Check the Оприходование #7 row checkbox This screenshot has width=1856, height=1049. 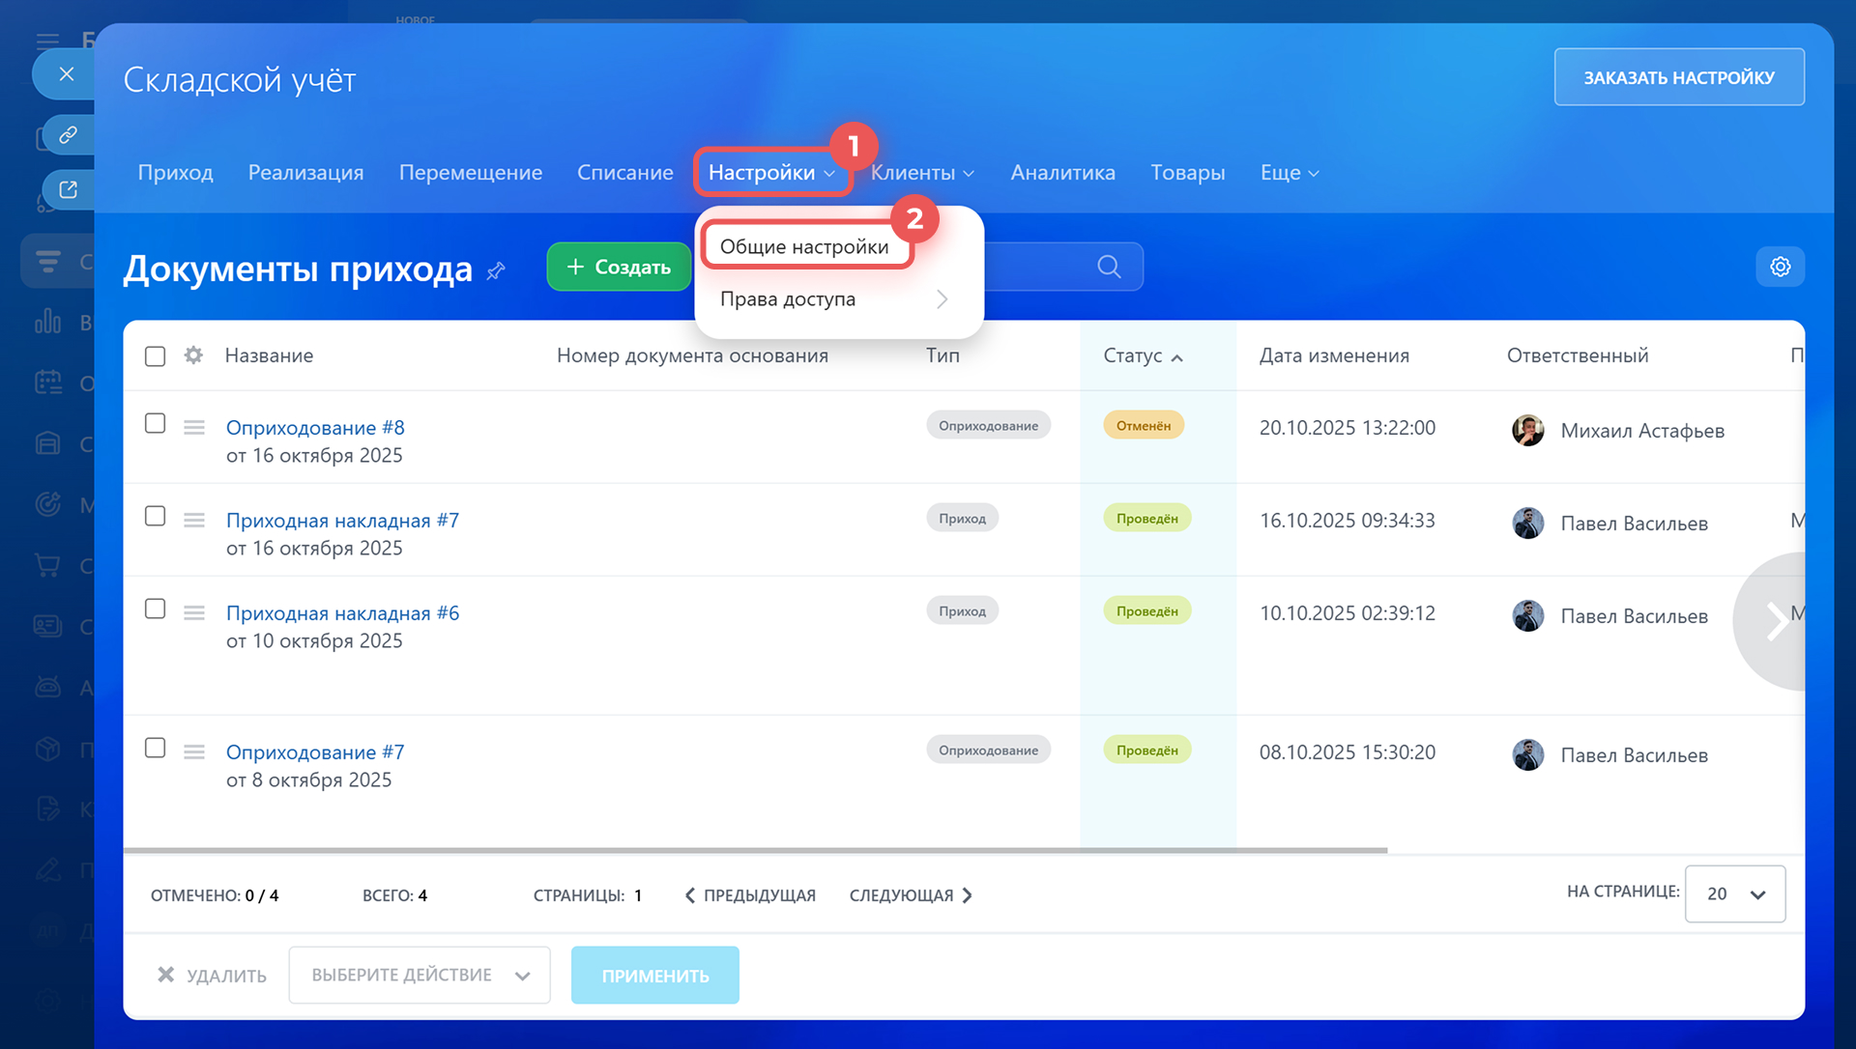(x=155, y=748)
